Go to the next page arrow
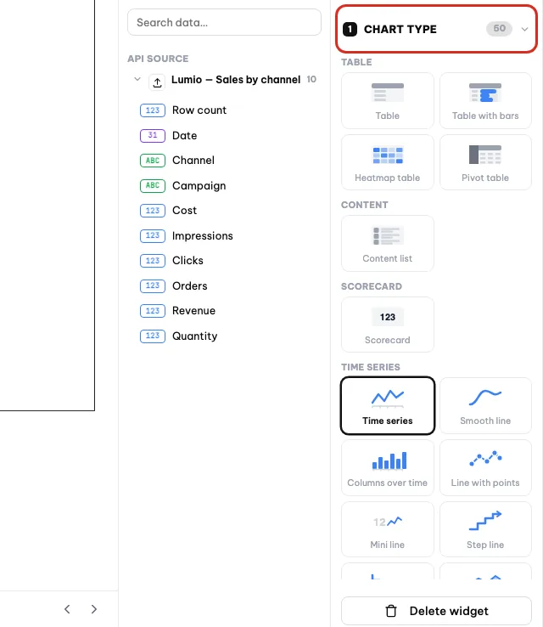The image size is (543, 627). click(94, 609)
